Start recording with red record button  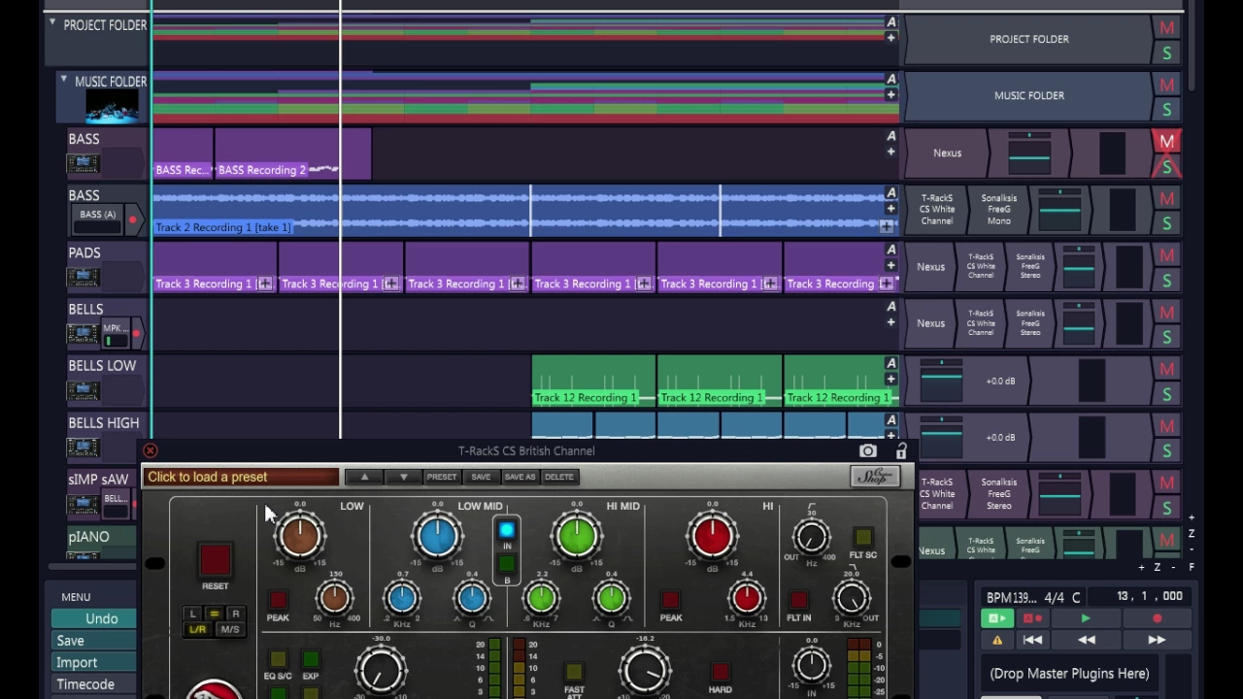(x=1157, y=618)
